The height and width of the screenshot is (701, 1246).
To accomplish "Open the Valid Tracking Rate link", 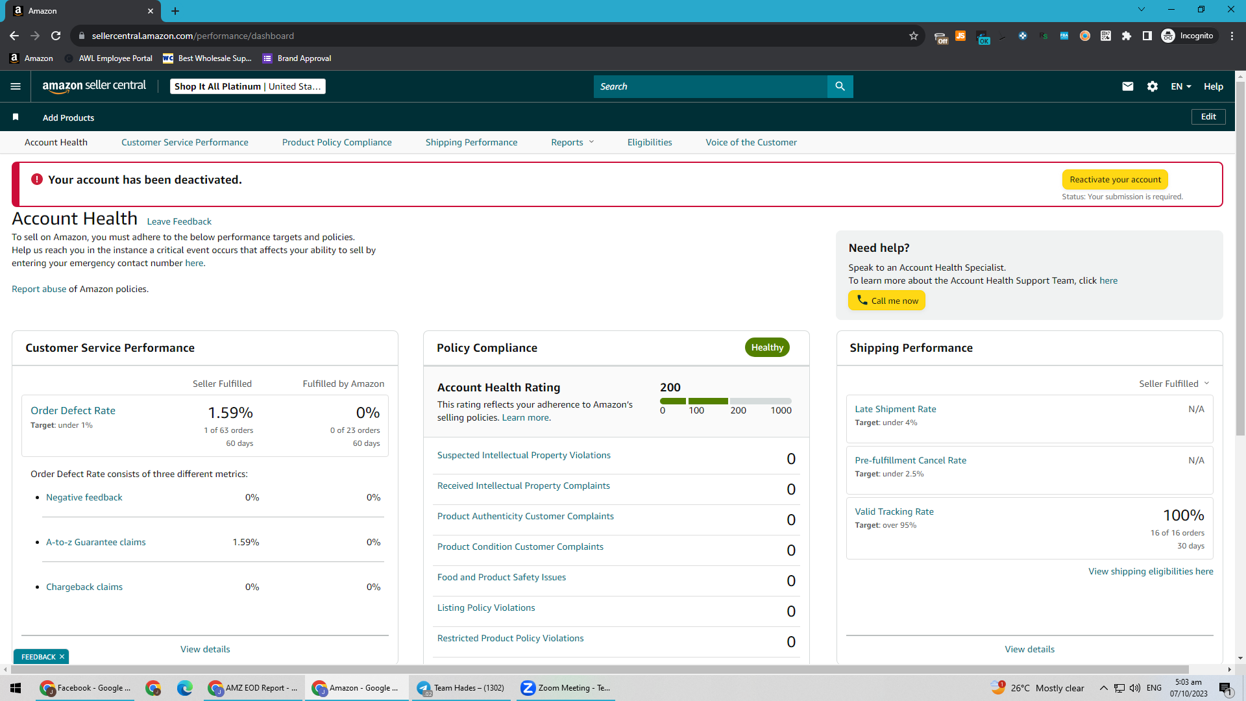I will [894, 511].
